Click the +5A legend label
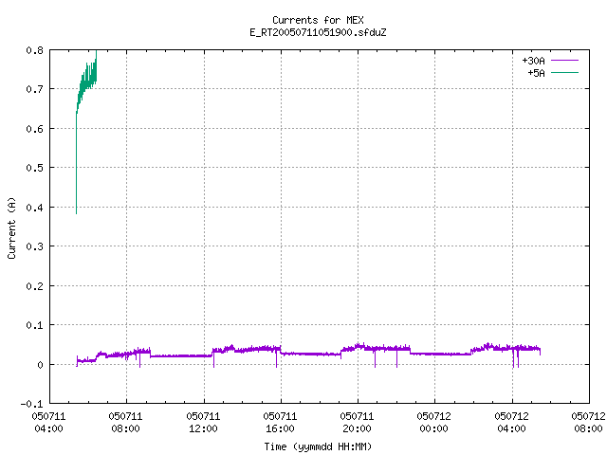 [x=536, y=73]
